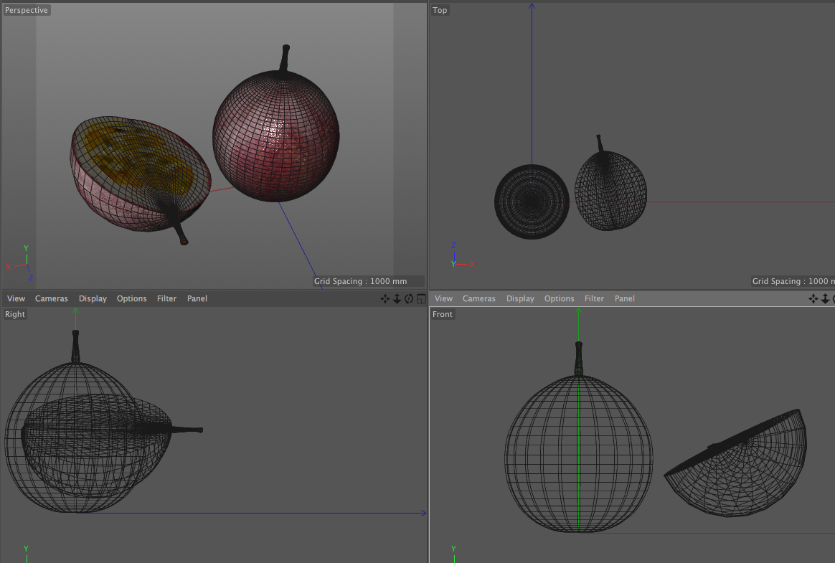This screenshot has width=835, height=563.
Task: Click the pan camera icon in Front viewport
Action: (813, 299)
